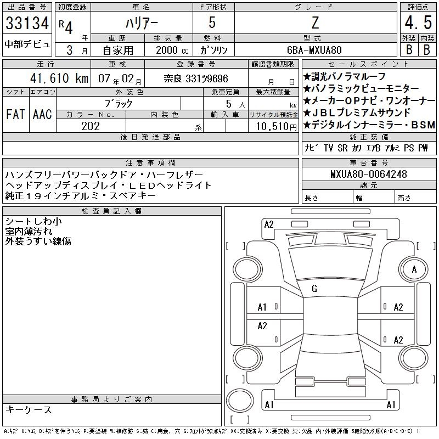The height and width of the screenshot is (439, 439).
Task: Select the car name ハリアー
Action: click(x=142, y=23)
